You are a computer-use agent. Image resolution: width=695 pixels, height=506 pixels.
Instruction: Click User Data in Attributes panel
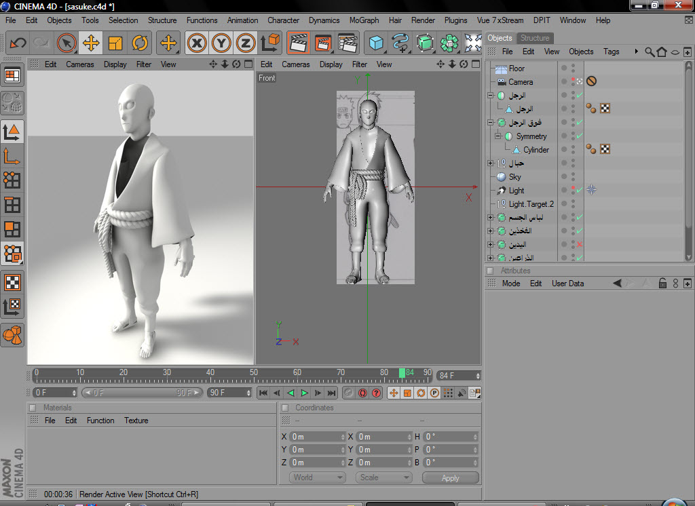[x=568, y=284]
